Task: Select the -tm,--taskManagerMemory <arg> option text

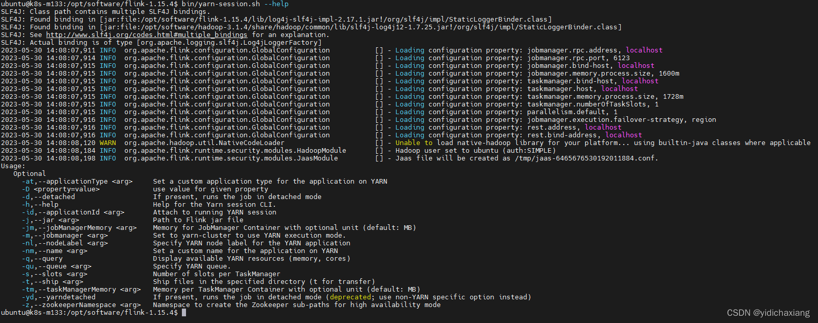Action: click(81, 290)
